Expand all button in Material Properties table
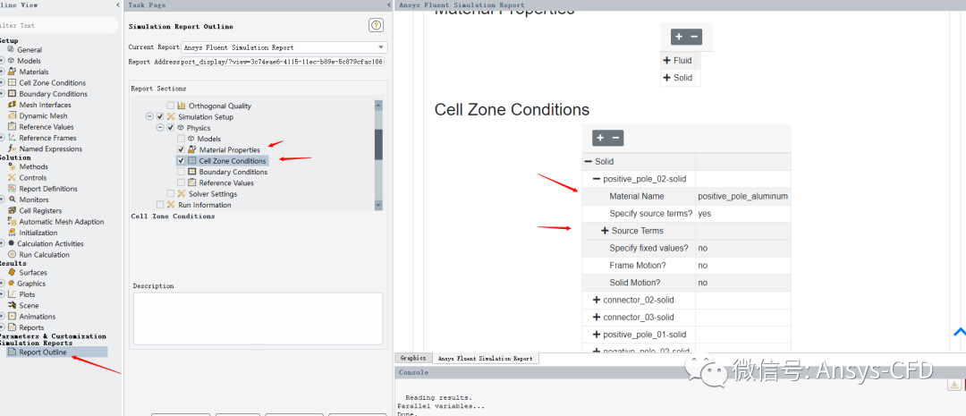The image size is (966, 416). 679,37
